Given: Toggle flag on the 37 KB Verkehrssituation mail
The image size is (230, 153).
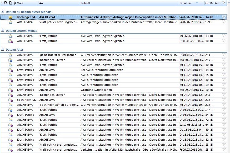Looking at the screenshot, I should 224,135.
